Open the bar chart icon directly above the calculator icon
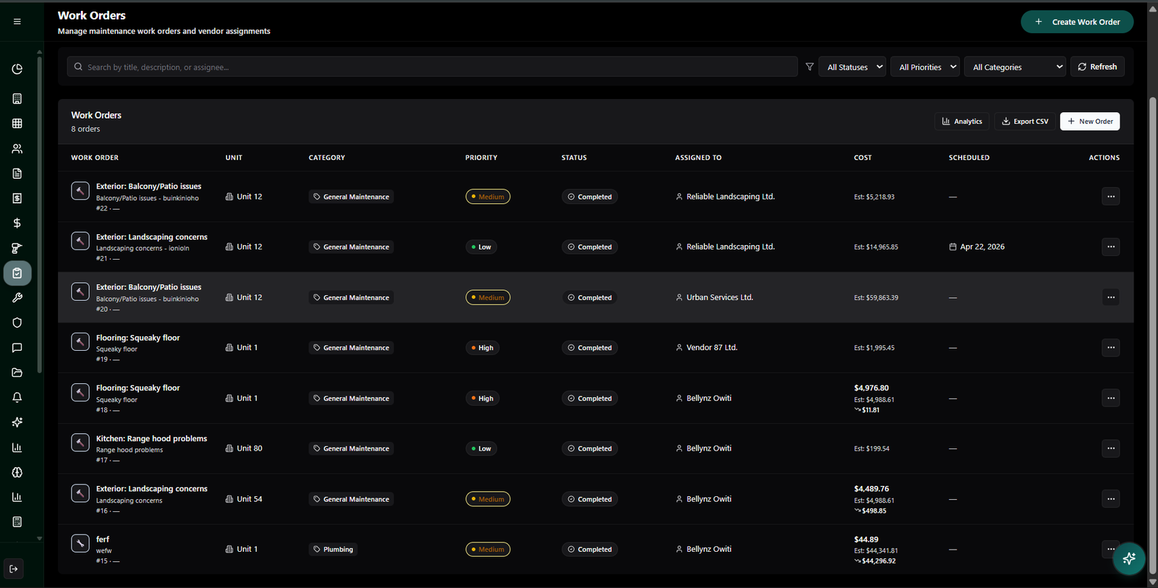Screen dimensions: 1158x588 point(17,497)
